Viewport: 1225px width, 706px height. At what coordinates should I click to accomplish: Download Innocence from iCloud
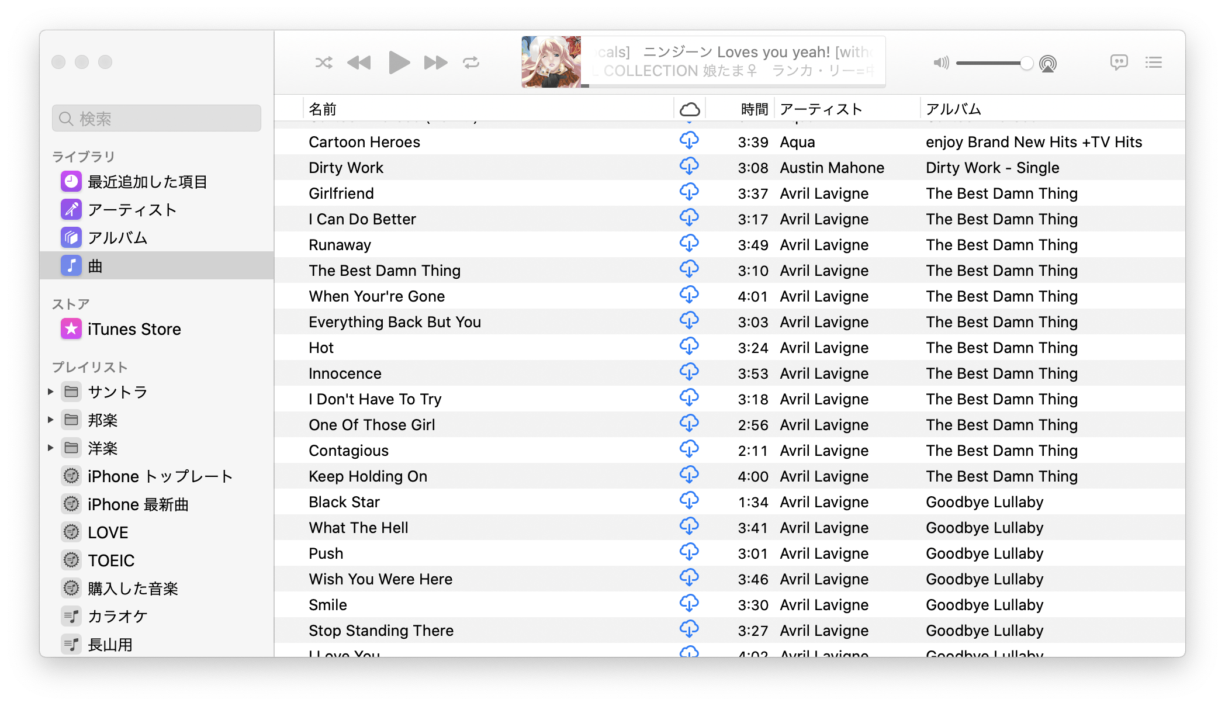(689, 372)
